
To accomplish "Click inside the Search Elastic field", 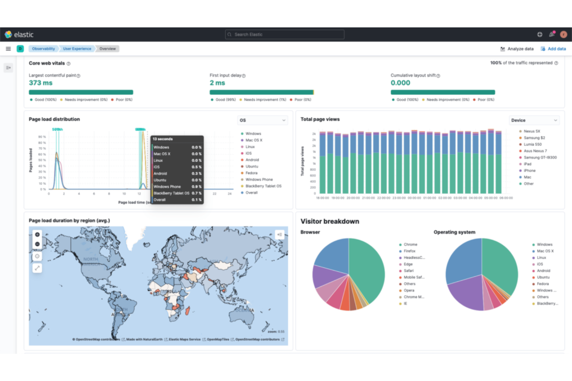I will 284,34.
